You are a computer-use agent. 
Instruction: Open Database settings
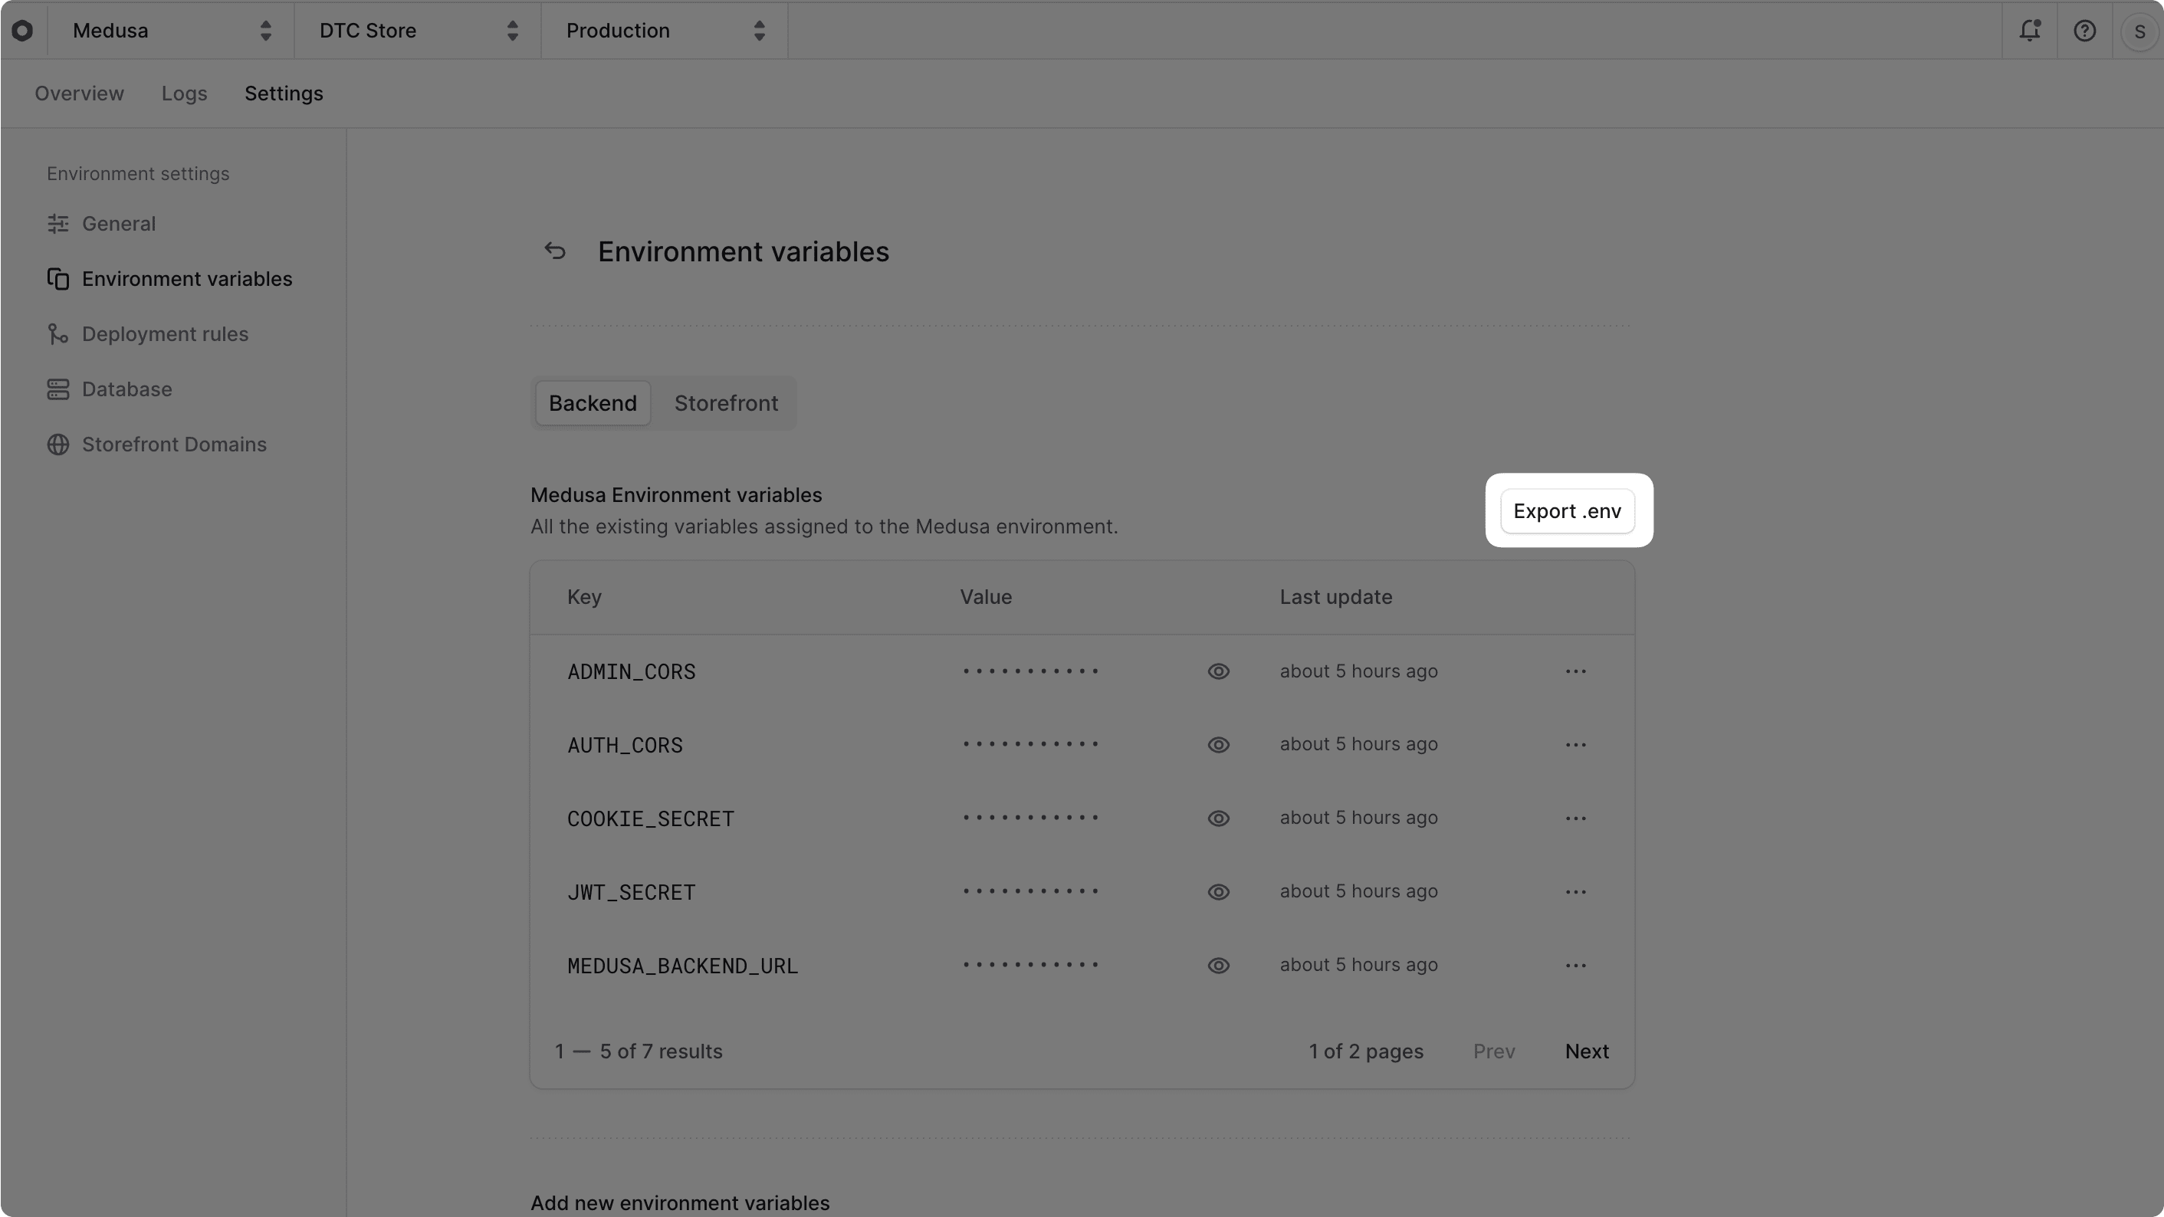point(126,389)
